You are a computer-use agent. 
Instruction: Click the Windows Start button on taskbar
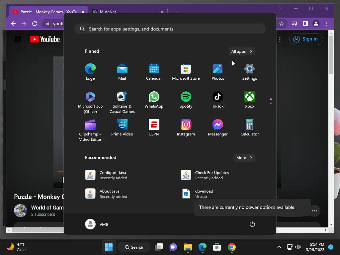109,247
